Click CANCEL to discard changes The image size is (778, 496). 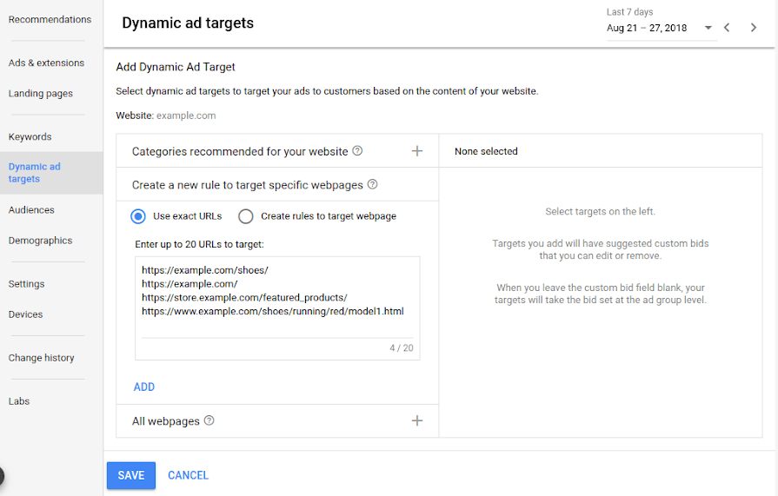188,475
